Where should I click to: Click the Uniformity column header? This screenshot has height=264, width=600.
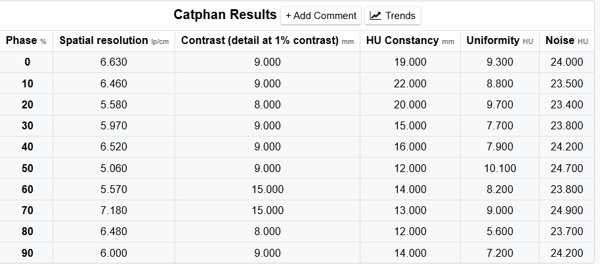coord(500,41)
